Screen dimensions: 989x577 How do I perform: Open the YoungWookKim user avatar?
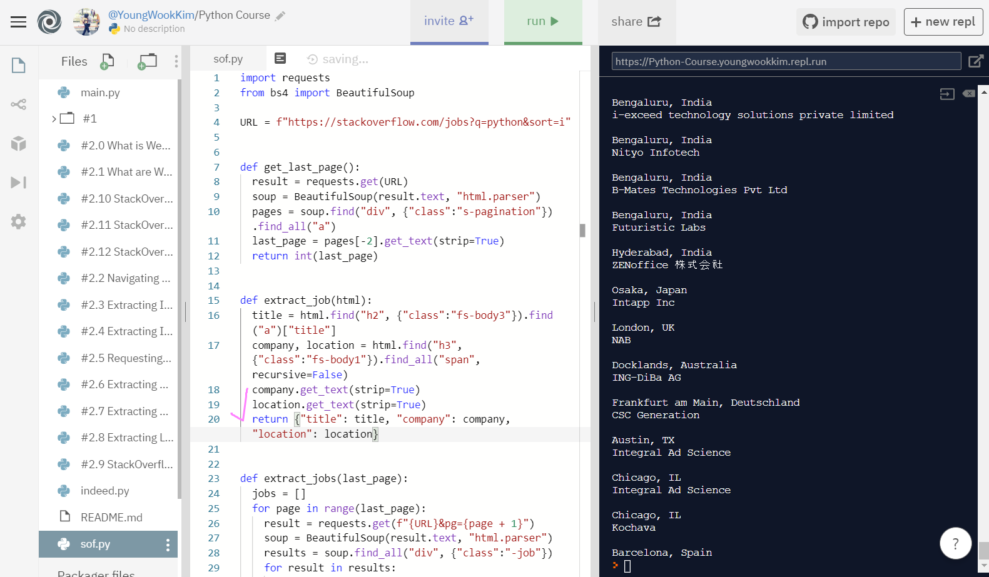[x=86, y=22]
